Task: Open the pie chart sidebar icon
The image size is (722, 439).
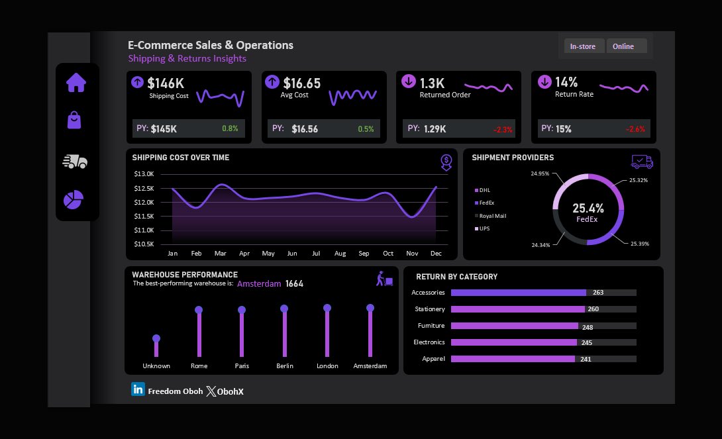Action: click(73, 199)
